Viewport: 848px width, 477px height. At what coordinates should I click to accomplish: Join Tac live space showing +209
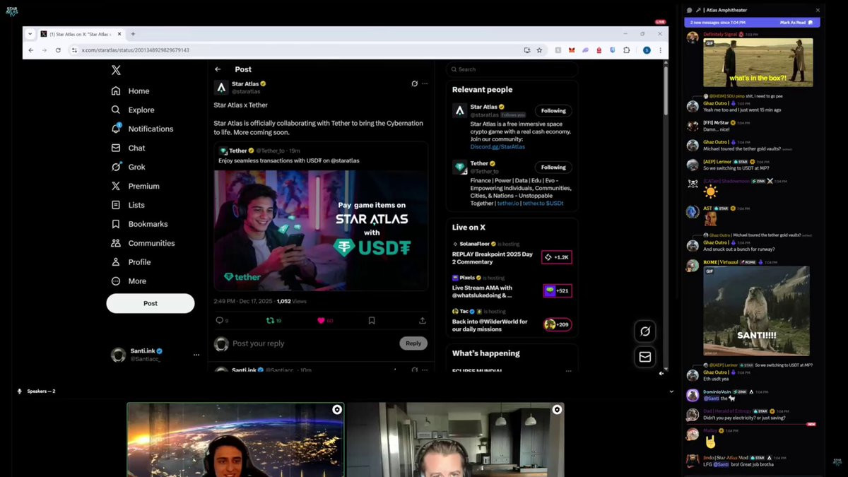coord(557,324)
